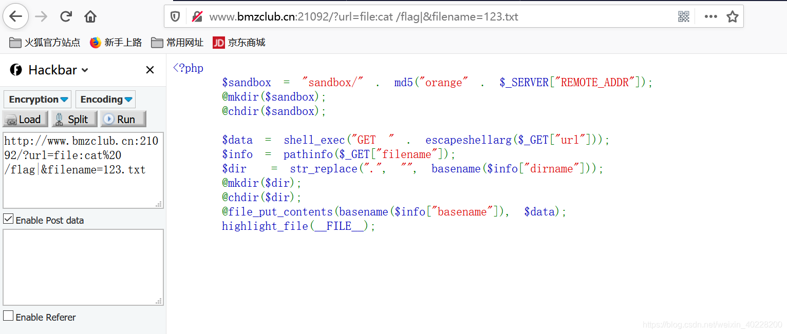Image resolution: width=787 pixels, height=334 pixels.
Task: Click the @mkdir($sandbox); code line
Action: pyautogui.click(x=274, y=96)
